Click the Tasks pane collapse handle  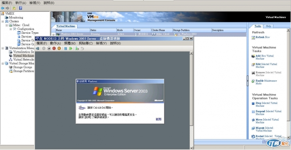point(248,81)
